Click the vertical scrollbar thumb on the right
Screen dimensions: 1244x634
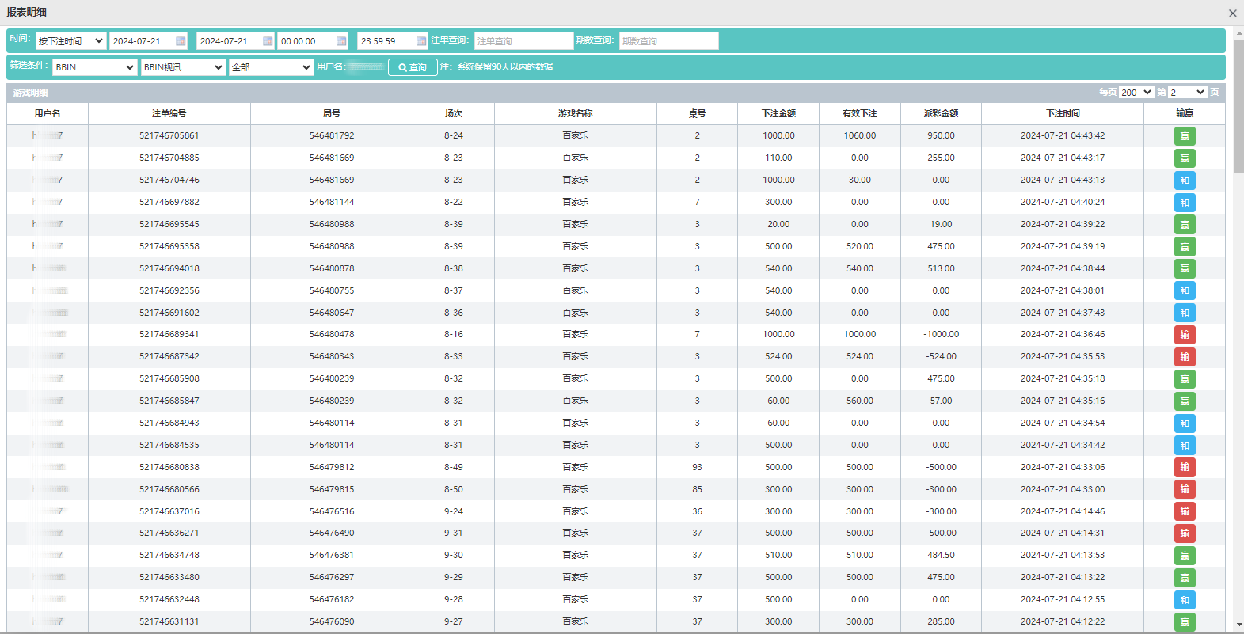1238,103
